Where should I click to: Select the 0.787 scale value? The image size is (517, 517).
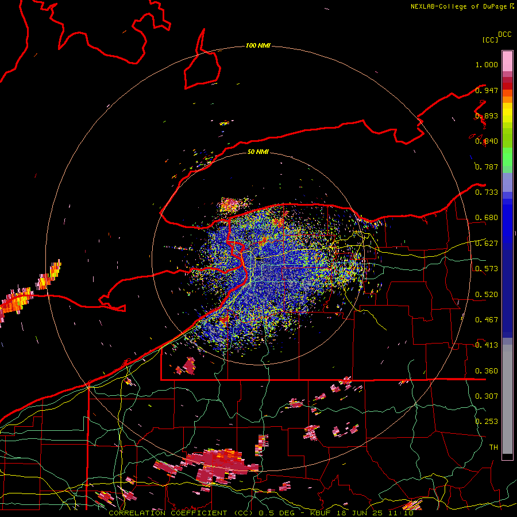(487, 167)
